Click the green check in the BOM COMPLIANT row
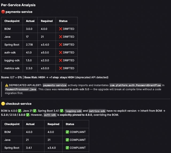Screen dimensions: 171x153 pos(67,132)
